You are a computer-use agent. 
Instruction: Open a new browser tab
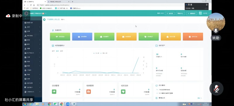click(x=73, y=2)
